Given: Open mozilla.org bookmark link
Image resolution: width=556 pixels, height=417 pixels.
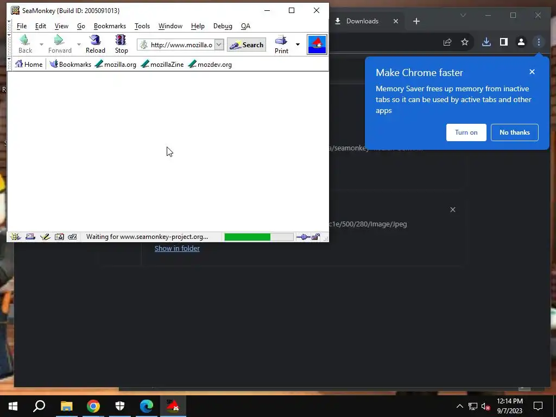Looking at the screenshot, I should pos(116,64).
